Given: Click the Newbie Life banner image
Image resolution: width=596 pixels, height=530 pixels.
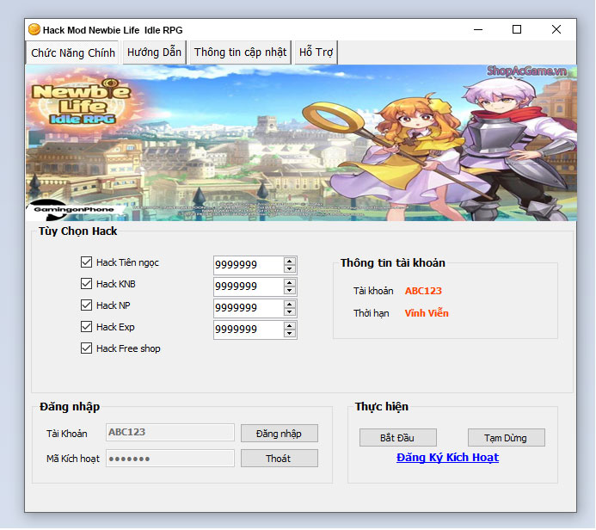Looking at the screenshot, I should [301, 142].
